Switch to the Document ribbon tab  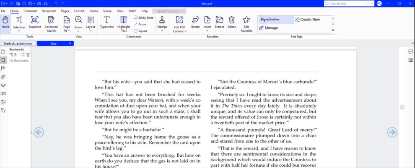click(49, 11)
